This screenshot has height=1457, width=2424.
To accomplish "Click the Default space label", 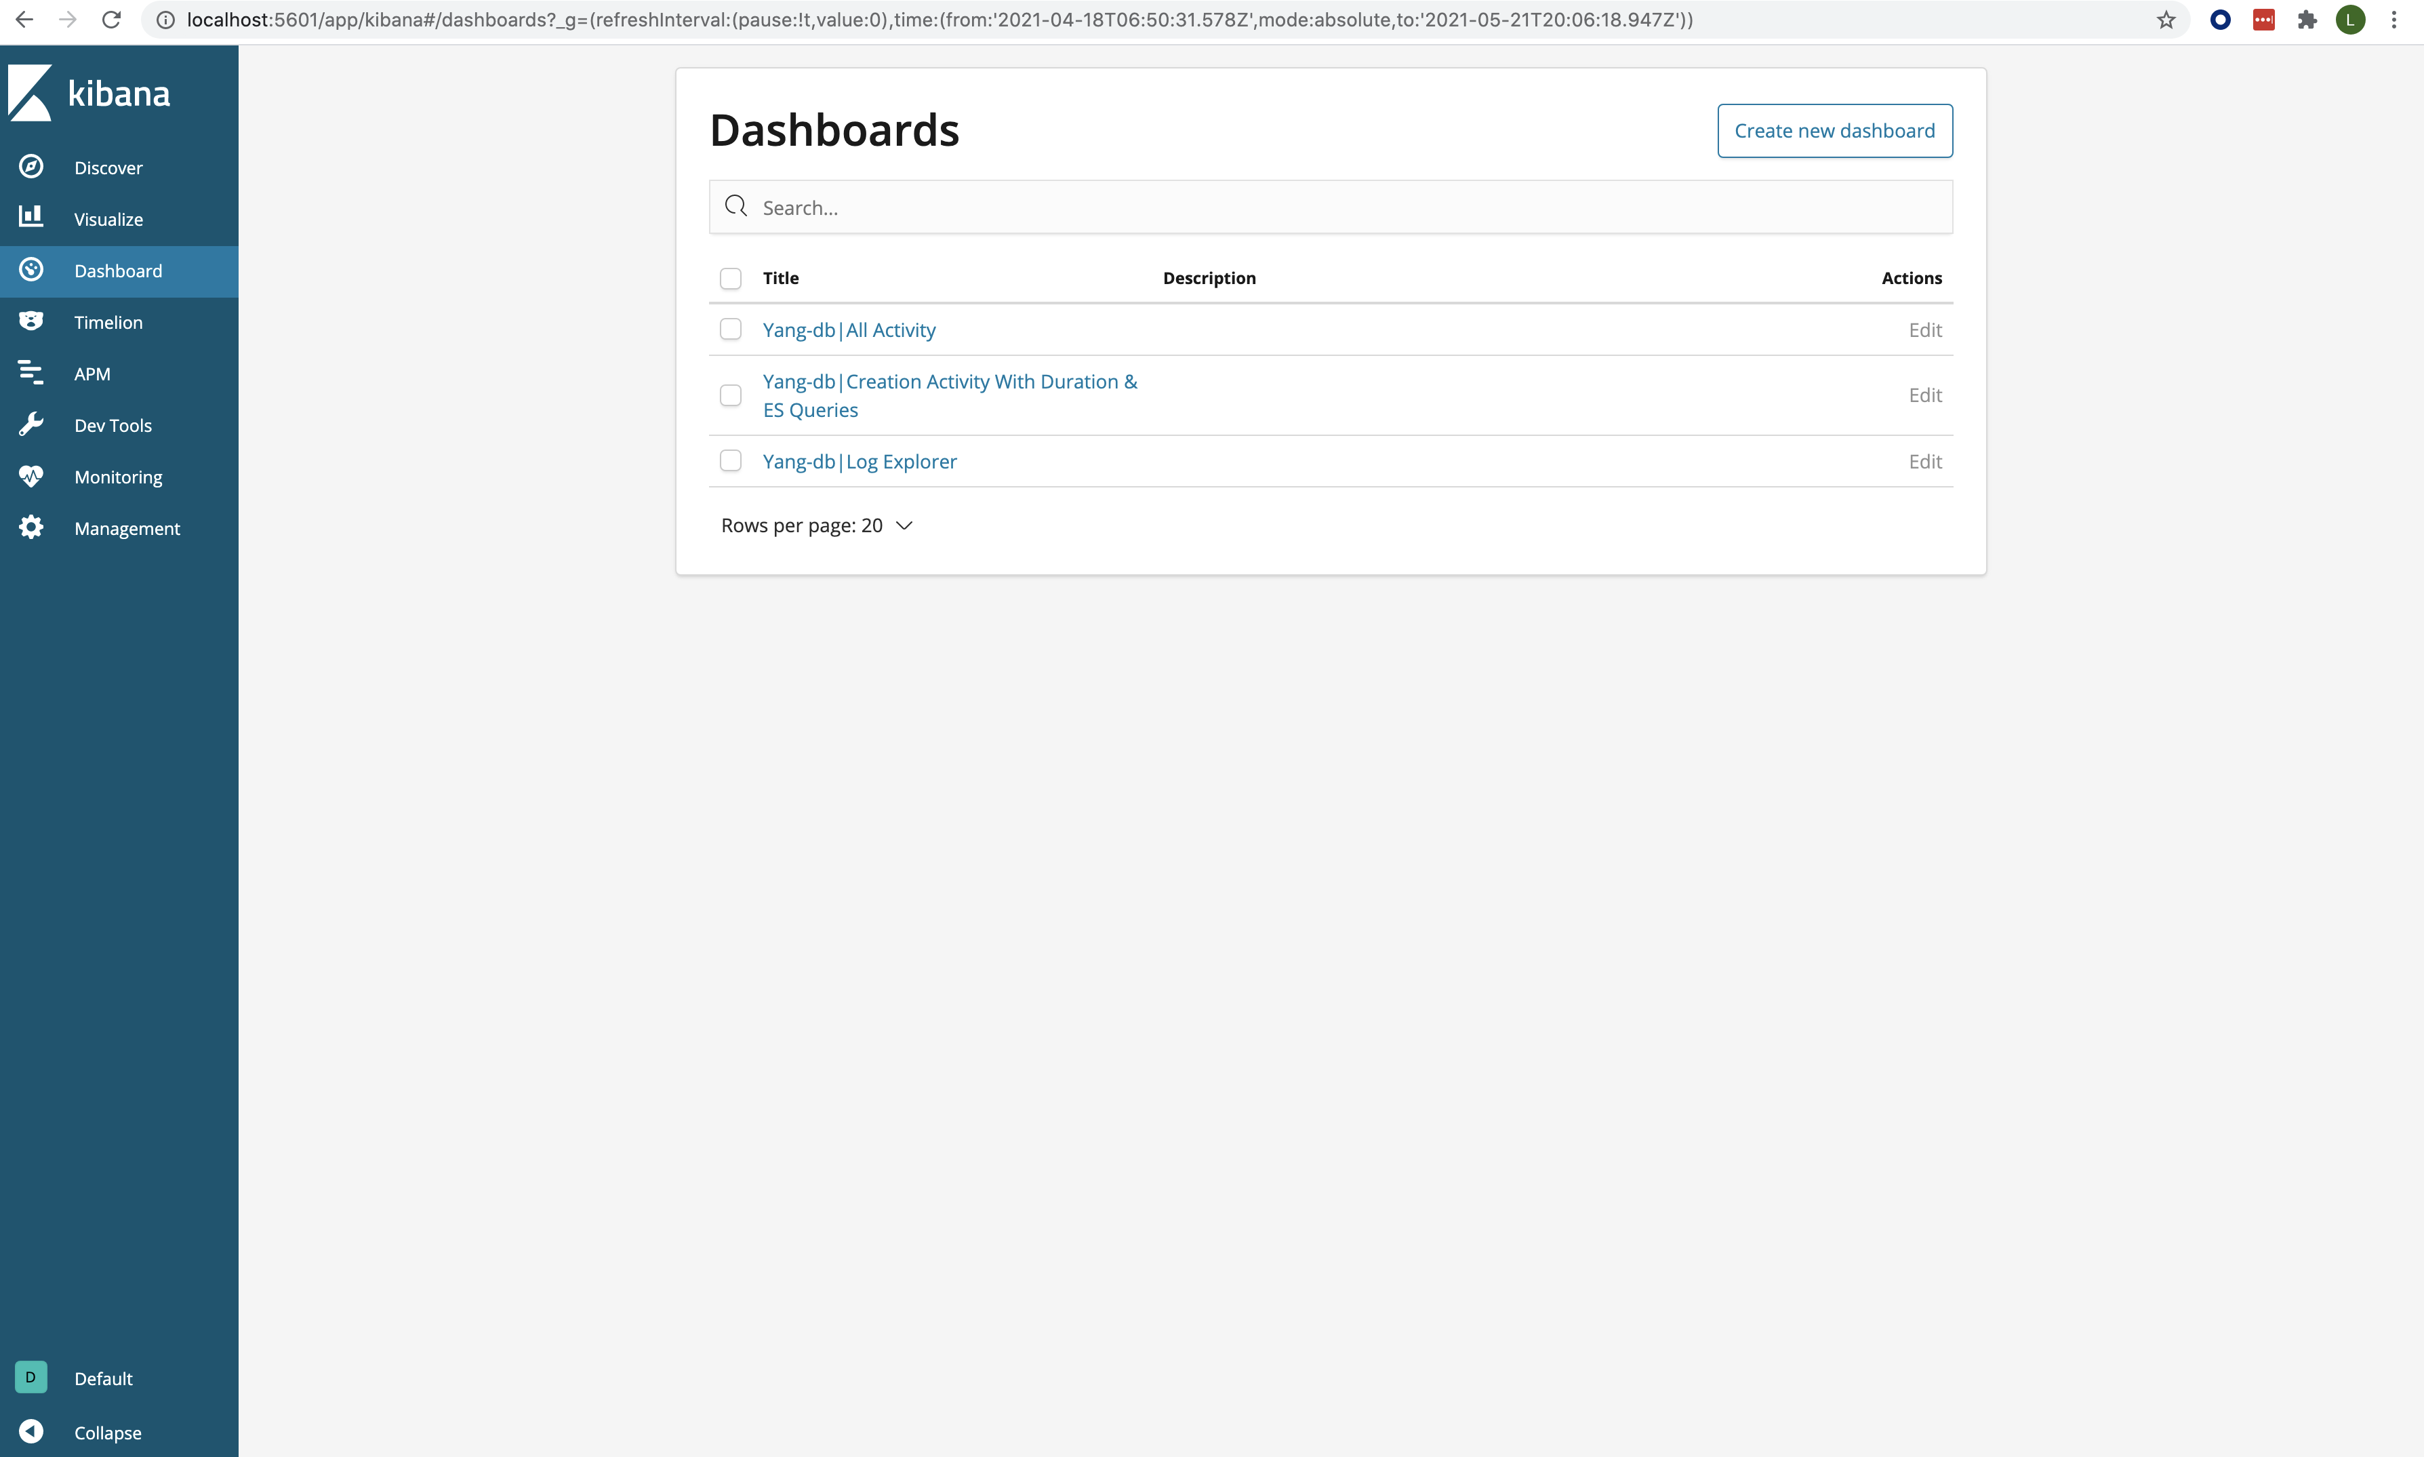I will tap(103, 1378).
